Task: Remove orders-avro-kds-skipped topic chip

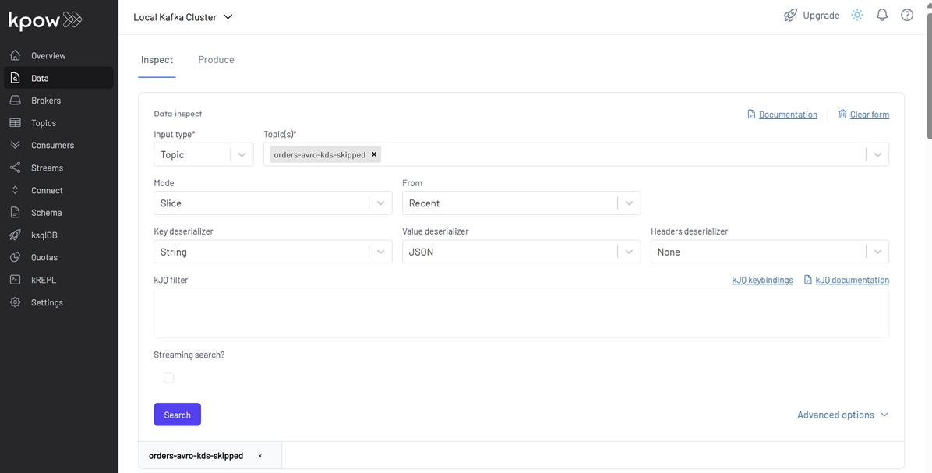Action: pos(374,154)
